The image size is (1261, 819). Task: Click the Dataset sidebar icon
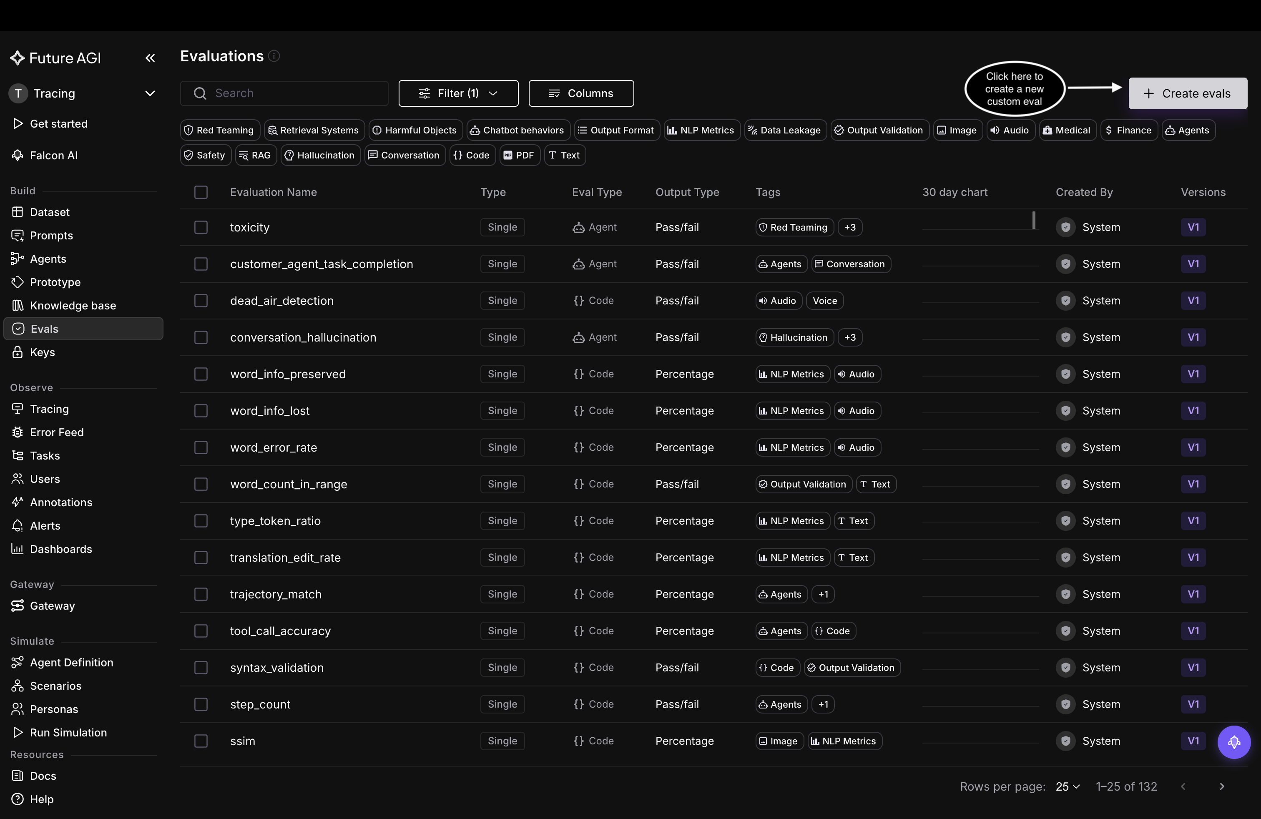pyautogui.click(x=18, y=212)
